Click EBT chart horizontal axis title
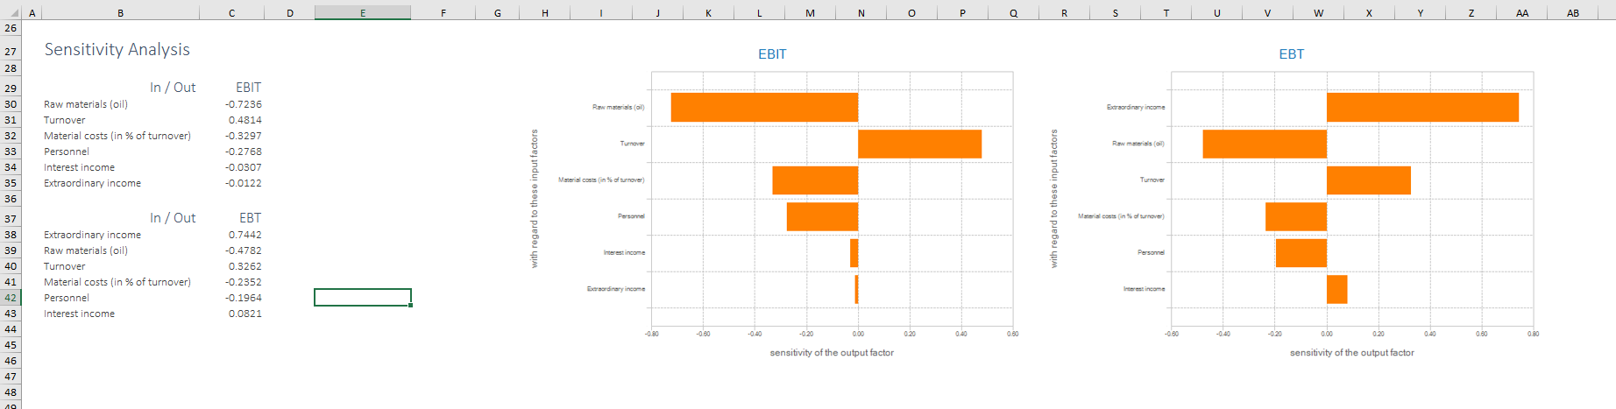This screenshot has width=1616, height=409. point(1351,353)
